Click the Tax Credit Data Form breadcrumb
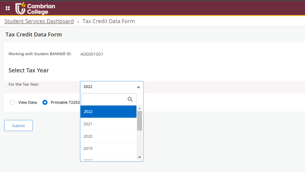This screenshot has width=305, height=172. pyautogui.click(x=108, y=21)
